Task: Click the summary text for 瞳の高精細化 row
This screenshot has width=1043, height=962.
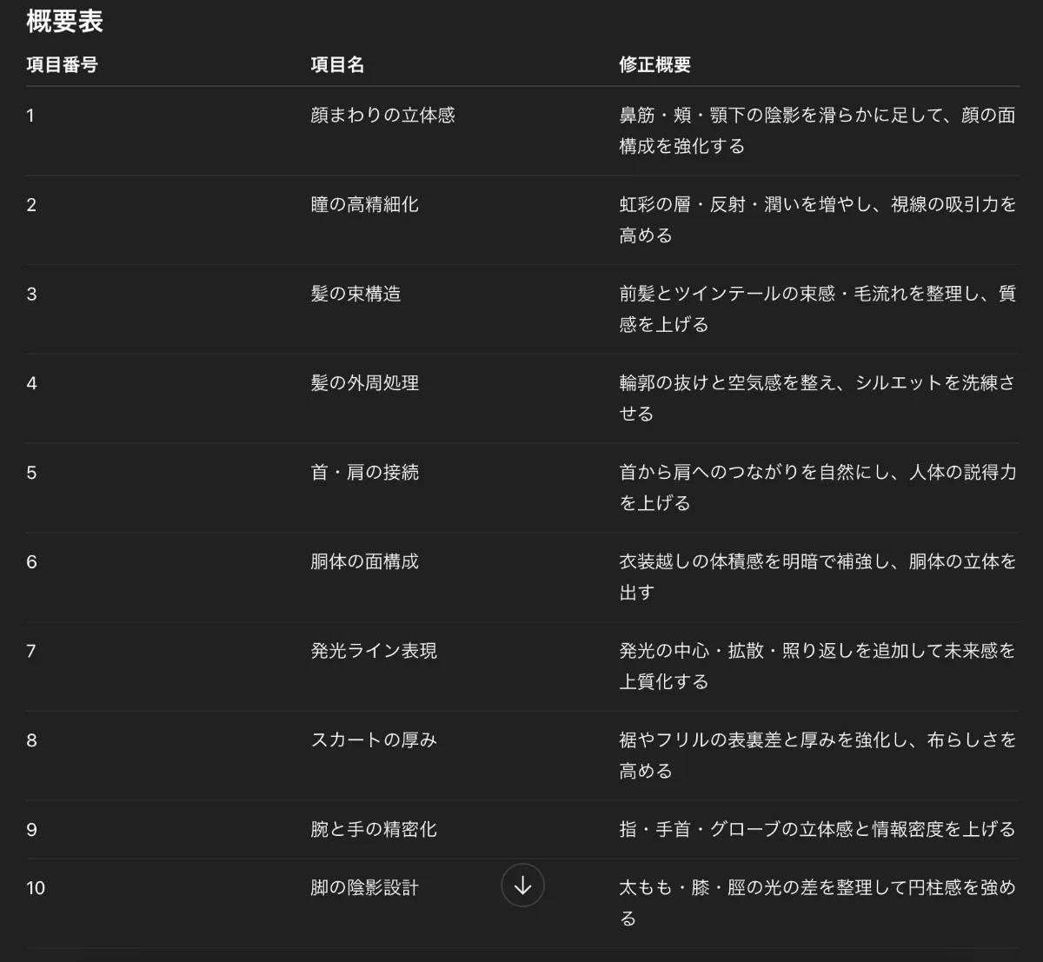Action: click(815, 219)
